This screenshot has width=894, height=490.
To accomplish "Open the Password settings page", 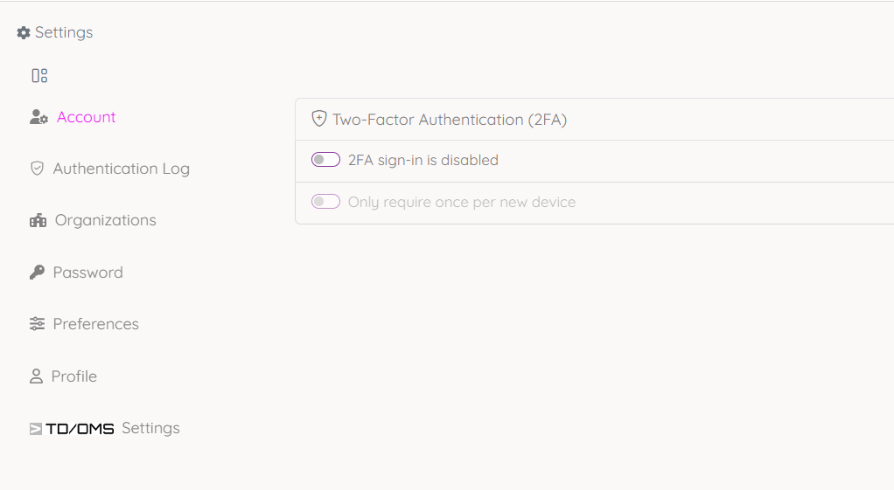I will (x=87, y=273).
